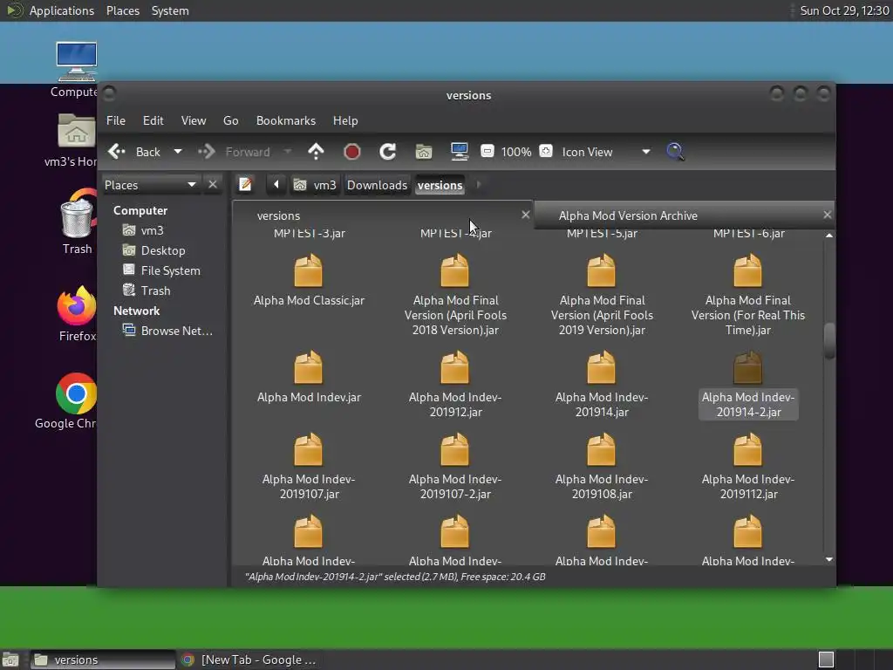This screenshot has height=670, width=893.
Task: Click the scrollbar up arrow in file pane
Action: (829, 236)
